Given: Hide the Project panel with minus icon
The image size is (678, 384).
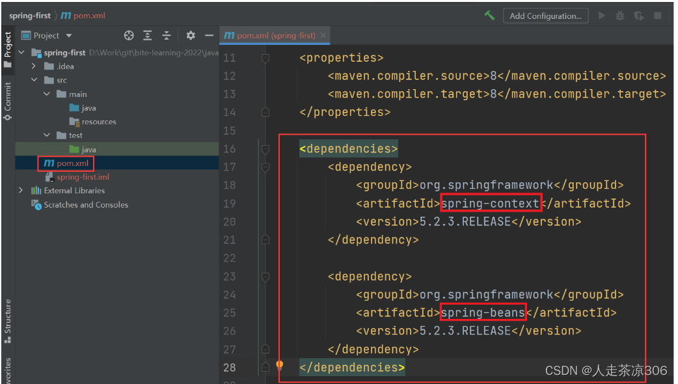Looking at the screenshot, I should [210, 35].
